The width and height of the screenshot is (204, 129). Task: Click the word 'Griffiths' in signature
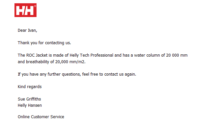click(34, 99)
